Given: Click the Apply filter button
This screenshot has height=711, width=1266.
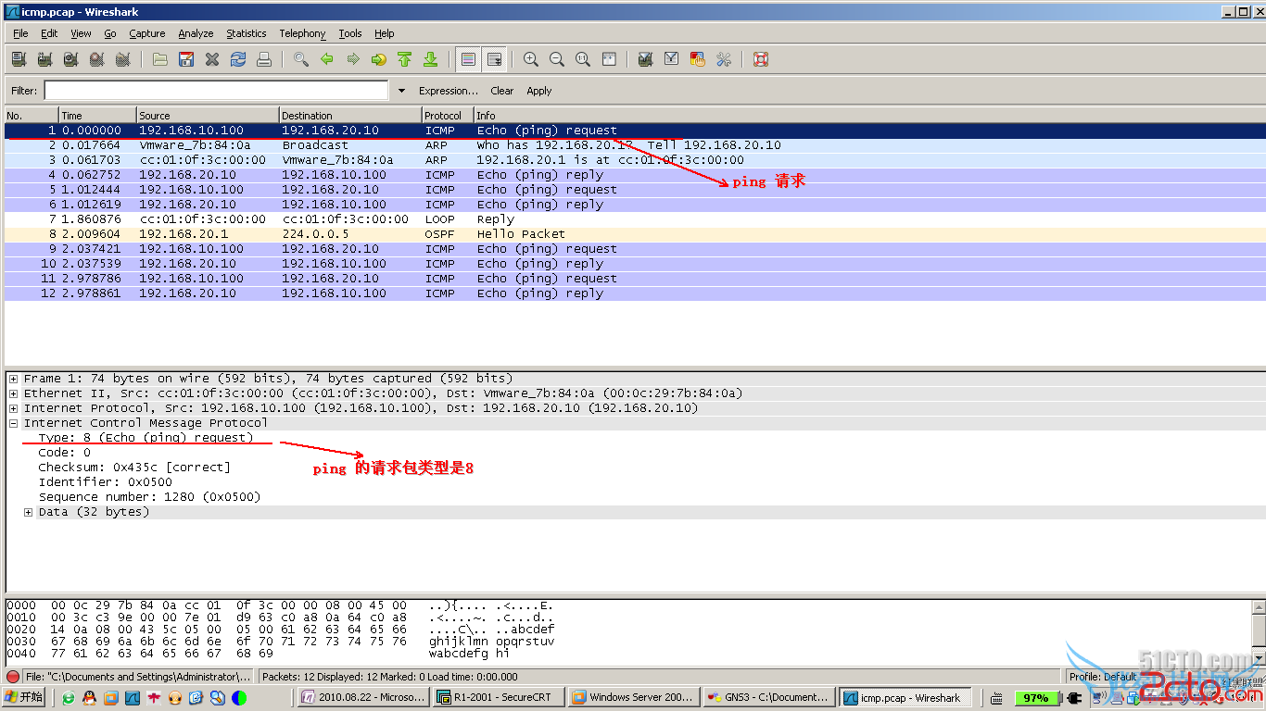Looking at the screenshot, I should pos(538,91).
